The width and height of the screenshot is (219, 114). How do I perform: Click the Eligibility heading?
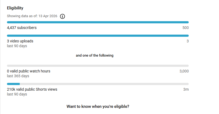[15, 8]
